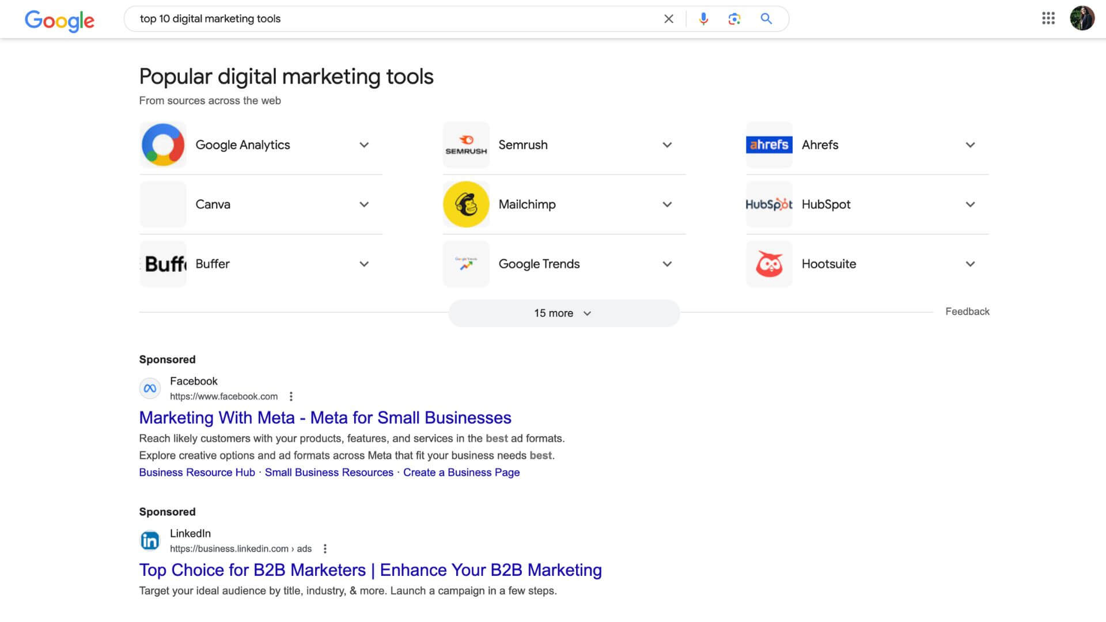Click the Google Analytics logo thumbnail
This screenshot has width=1106, height=622.
point(163,145)
